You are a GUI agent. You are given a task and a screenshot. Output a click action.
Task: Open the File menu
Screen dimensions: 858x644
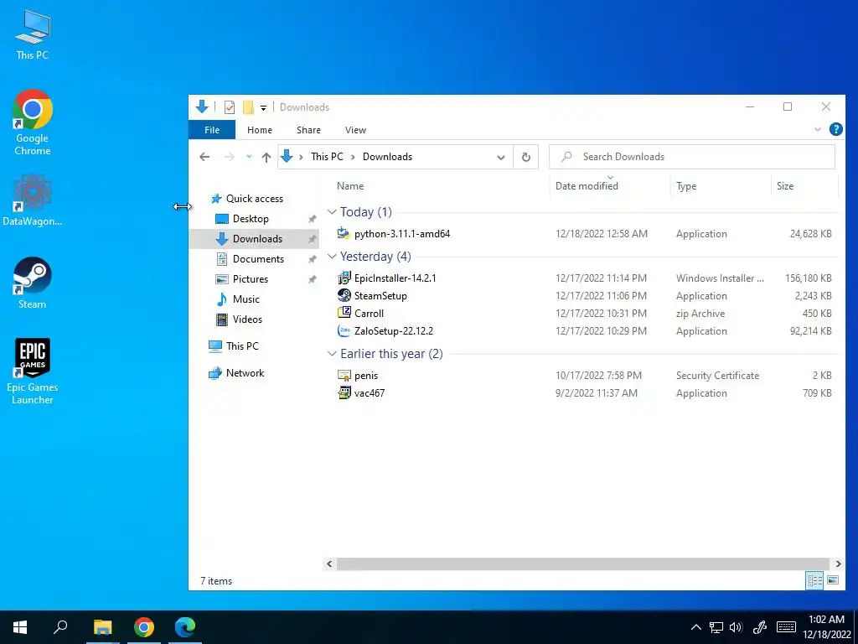[x=212, y=130]
